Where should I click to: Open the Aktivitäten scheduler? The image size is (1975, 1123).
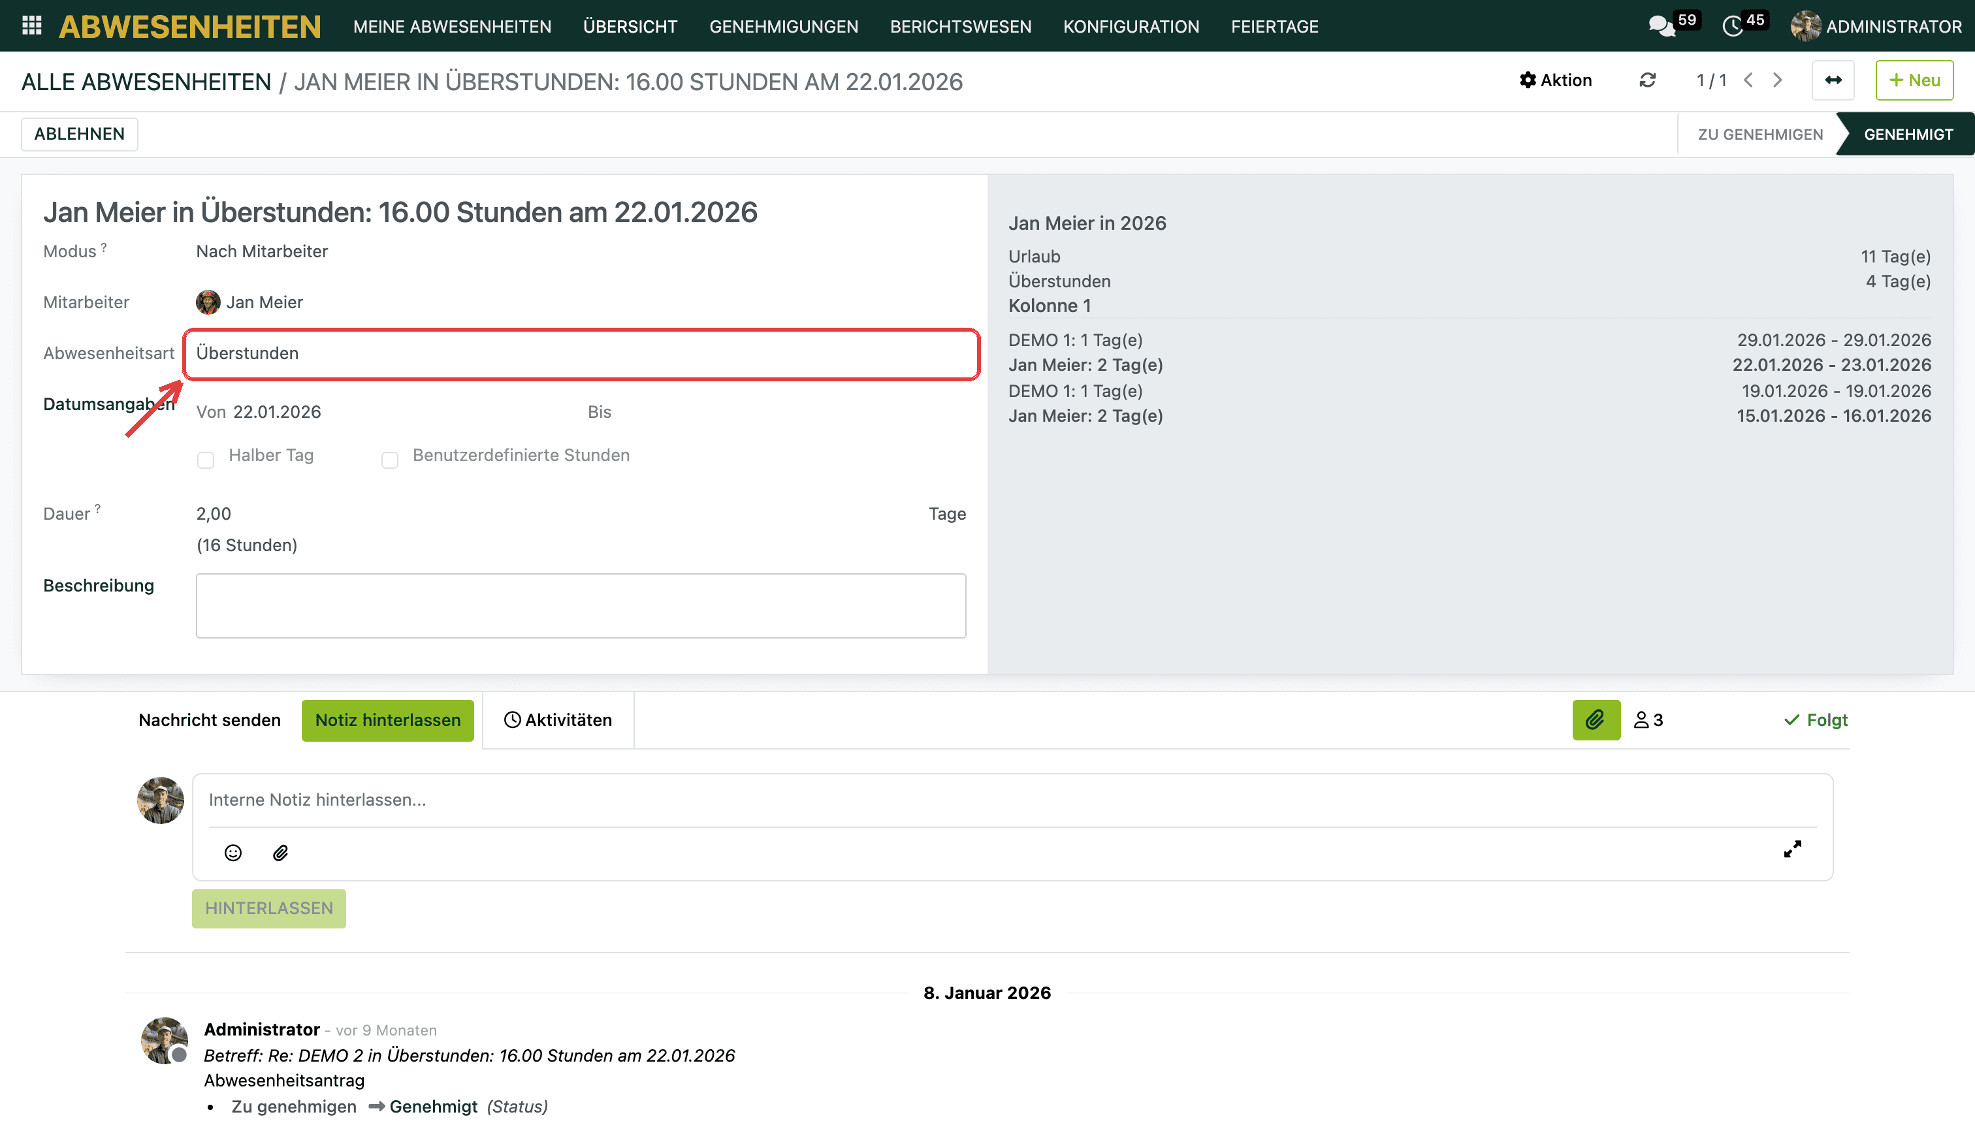coord(558,720)
